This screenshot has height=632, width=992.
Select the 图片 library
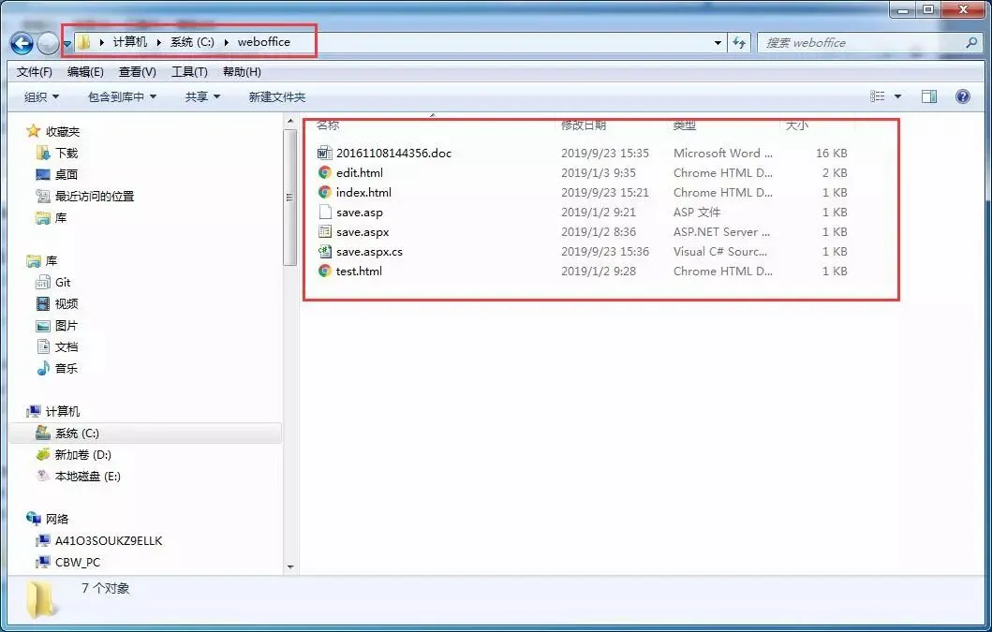[67, 325]
